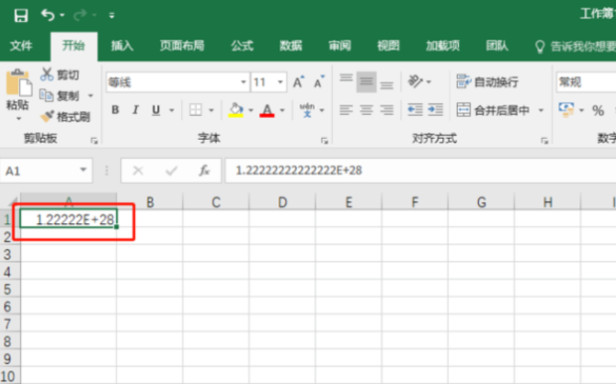Image resolution: width=616 pixels, height=384 pixels.
Task: Cancel entry with the formula bar X
Action: point(138,171)
